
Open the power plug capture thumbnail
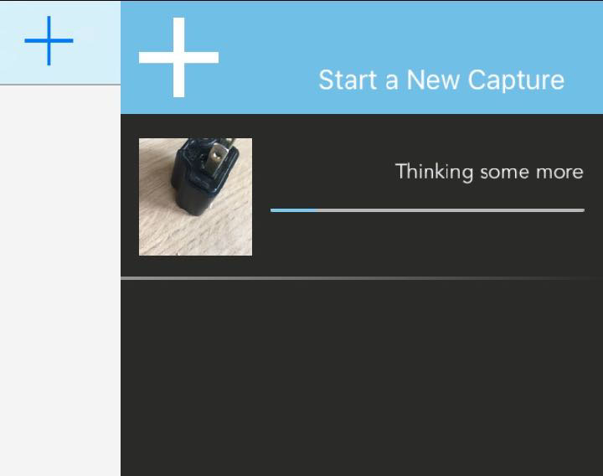tap(195, 197)
